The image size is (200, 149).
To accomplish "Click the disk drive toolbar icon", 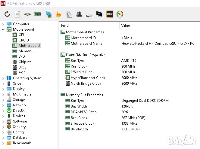I will [89, 14].
